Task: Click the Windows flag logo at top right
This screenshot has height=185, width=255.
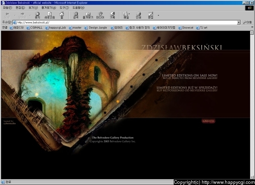Action: [x=249, y=8]
